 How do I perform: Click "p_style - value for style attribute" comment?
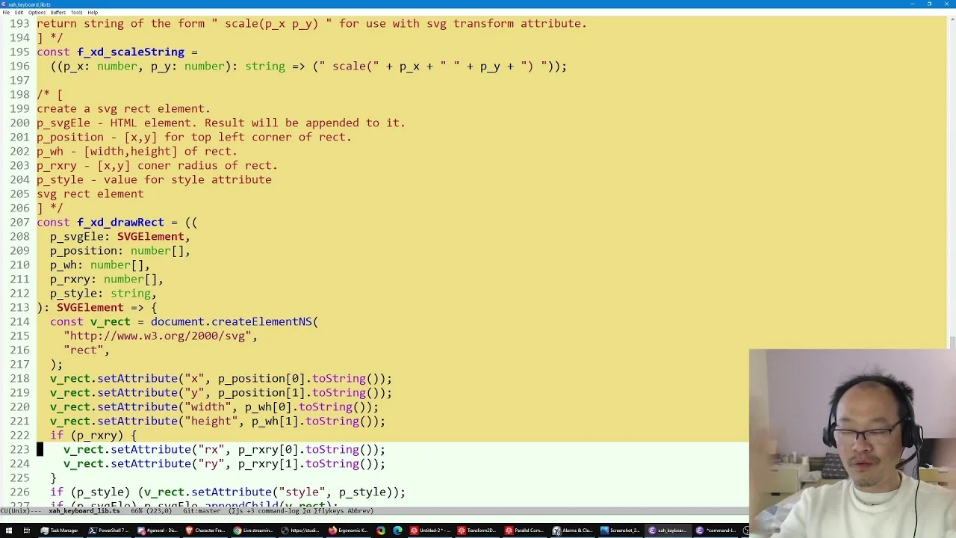point(154,179)
